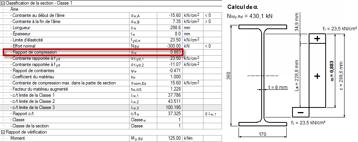The width and height of the screenshot is (358, 142).
Task: Click the 125.00 moment value
Action: [170, 138]
